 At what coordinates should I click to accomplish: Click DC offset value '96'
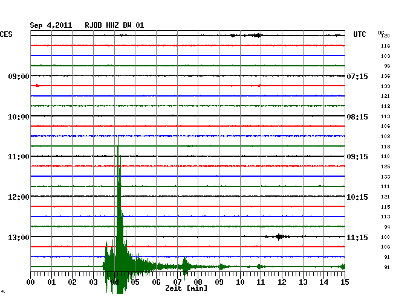(x=387, y=66)
